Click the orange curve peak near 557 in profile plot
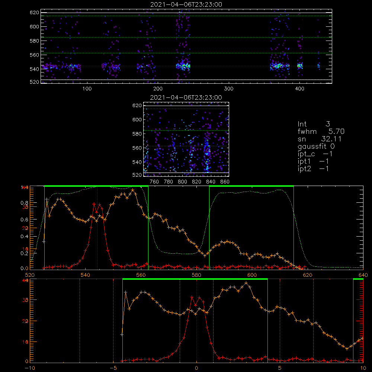 click(x=133, y=190)
